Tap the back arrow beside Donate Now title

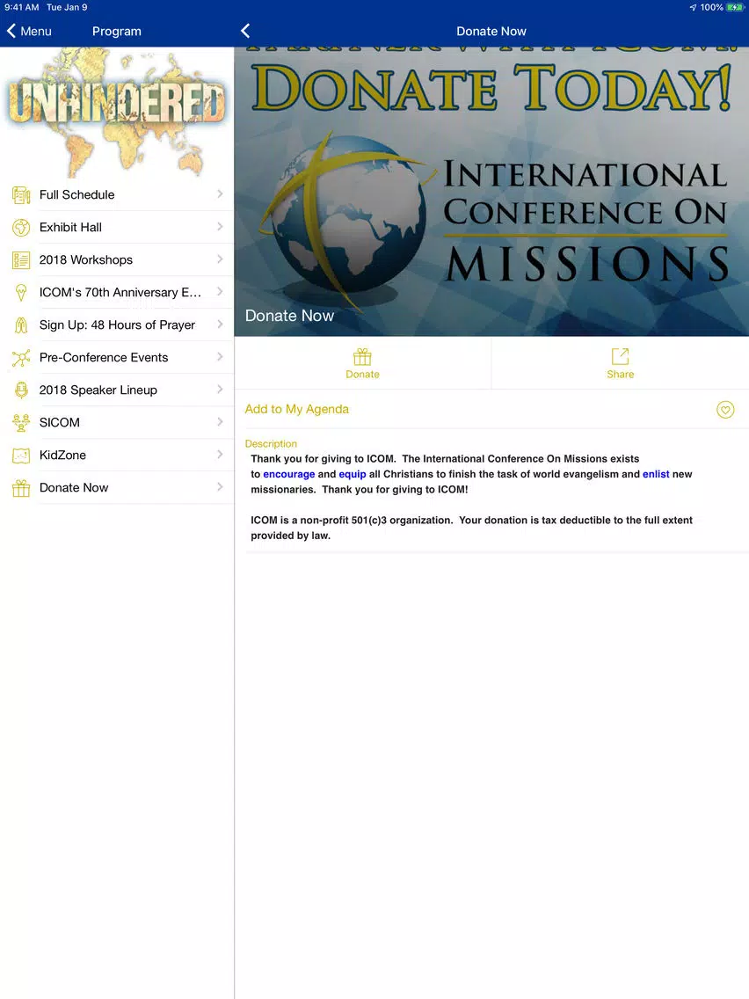pyautogui.click(x=245, y=31)
